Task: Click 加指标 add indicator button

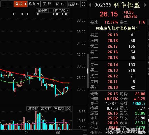Action: tap(46, 109)
